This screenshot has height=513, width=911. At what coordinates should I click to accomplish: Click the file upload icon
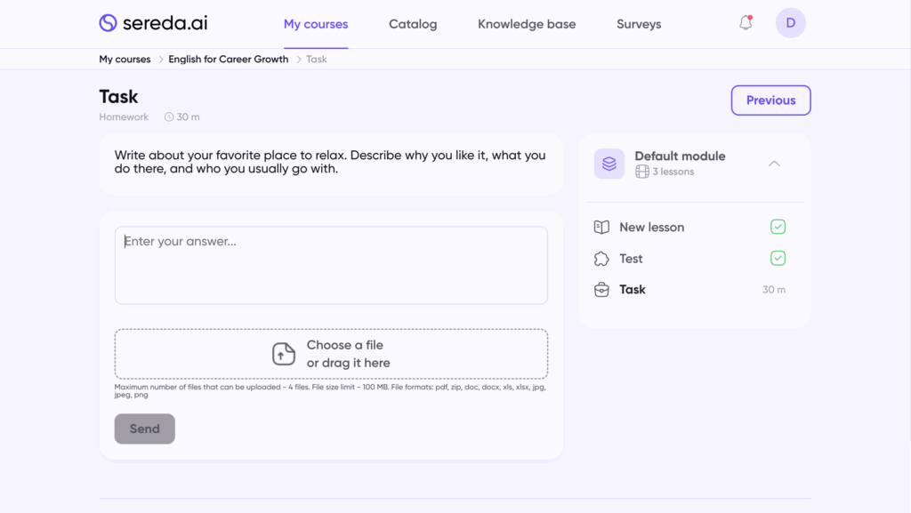pyautogui.click(x=283, y=354)
